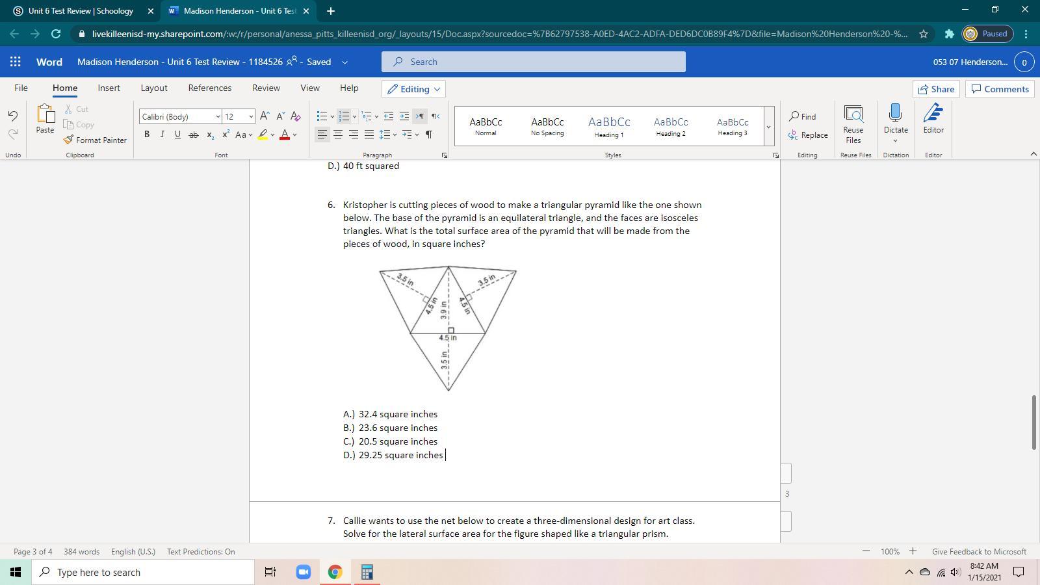The height and width of the screenshot is (585, 1040).
Task: Open the Editor proofing pane
Action: 933,120
